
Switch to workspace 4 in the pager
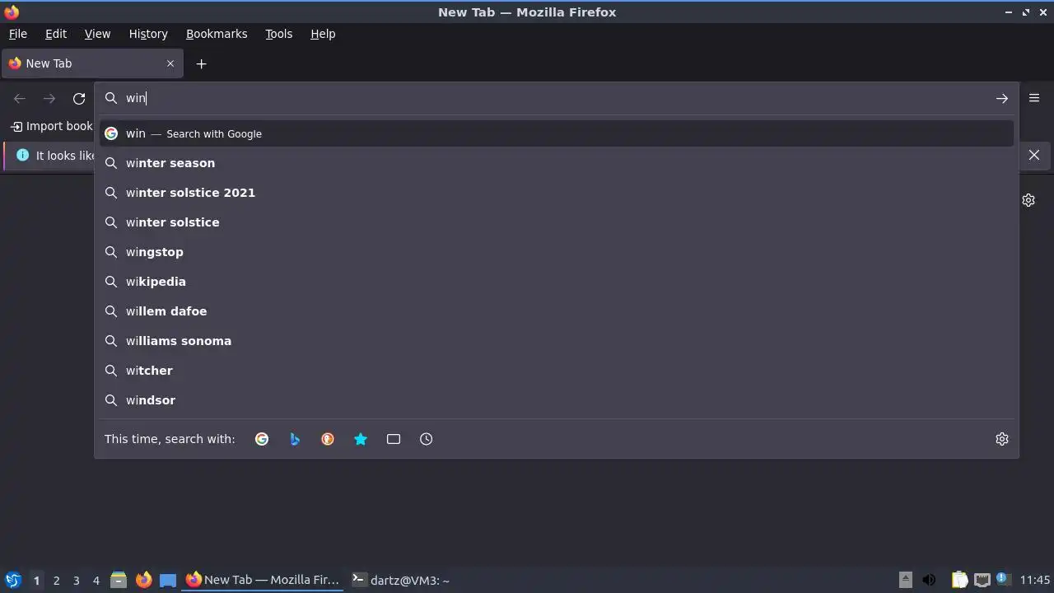point(96,581)
